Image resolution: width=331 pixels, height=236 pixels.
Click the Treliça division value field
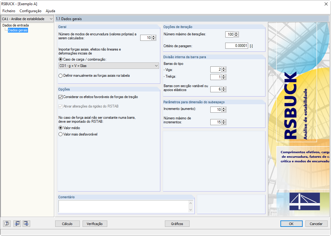[216, 77]
